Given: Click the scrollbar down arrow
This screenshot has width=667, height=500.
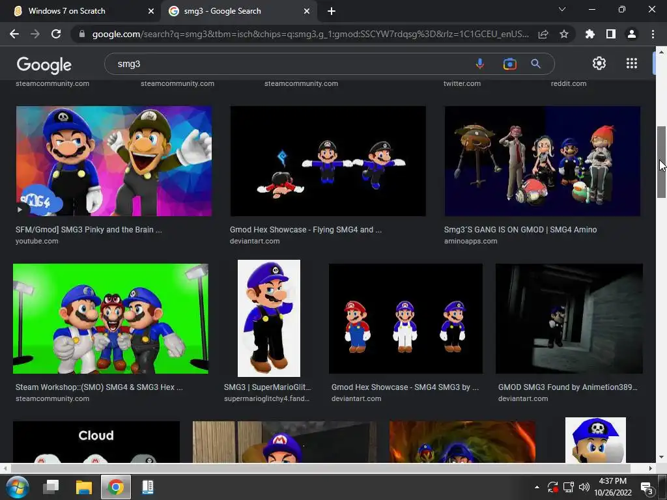Looking at the screenshot, I should (x=661, y=457).
